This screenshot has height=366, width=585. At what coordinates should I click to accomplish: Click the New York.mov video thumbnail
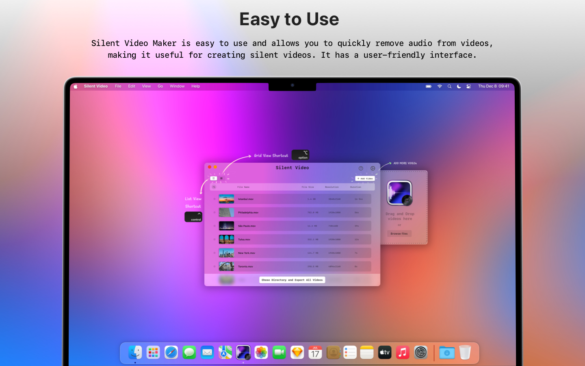tap(226, 253)
